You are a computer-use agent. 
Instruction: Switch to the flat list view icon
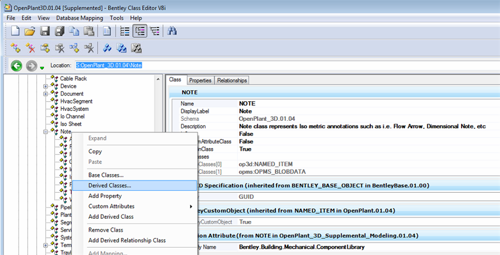(124, 31)
